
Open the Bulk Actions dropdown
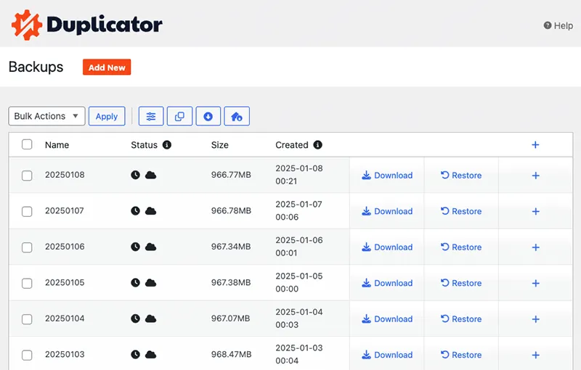pos(46,116)
